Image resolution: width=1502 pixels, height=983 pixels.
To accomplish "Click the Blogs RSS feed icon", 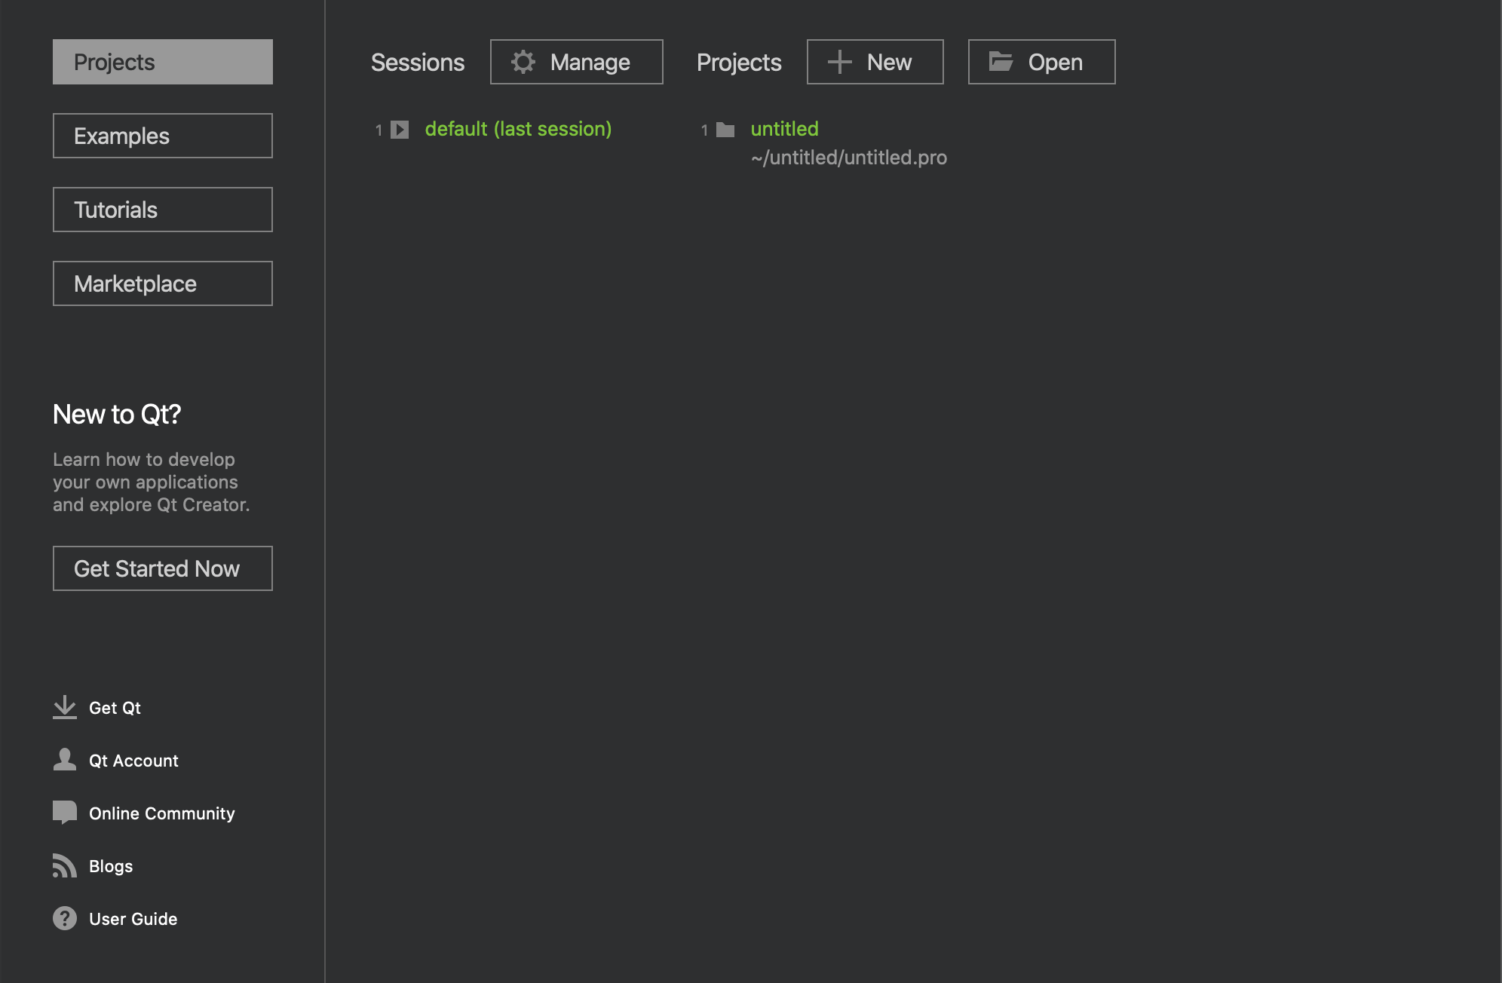I will click(x=63, y=865).
